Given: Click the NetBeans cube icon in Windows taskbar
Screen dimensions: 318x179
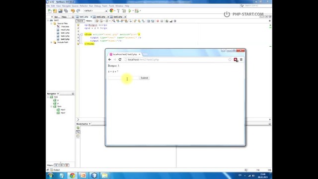Looking at the screenshot, I should (94, 176).
